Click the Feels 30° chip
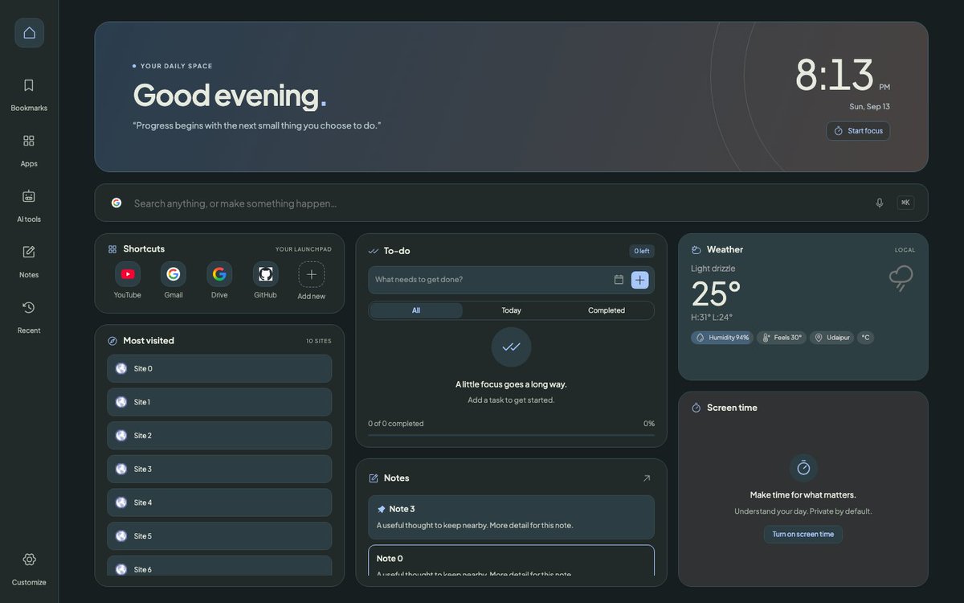 (x=782, y=338)
